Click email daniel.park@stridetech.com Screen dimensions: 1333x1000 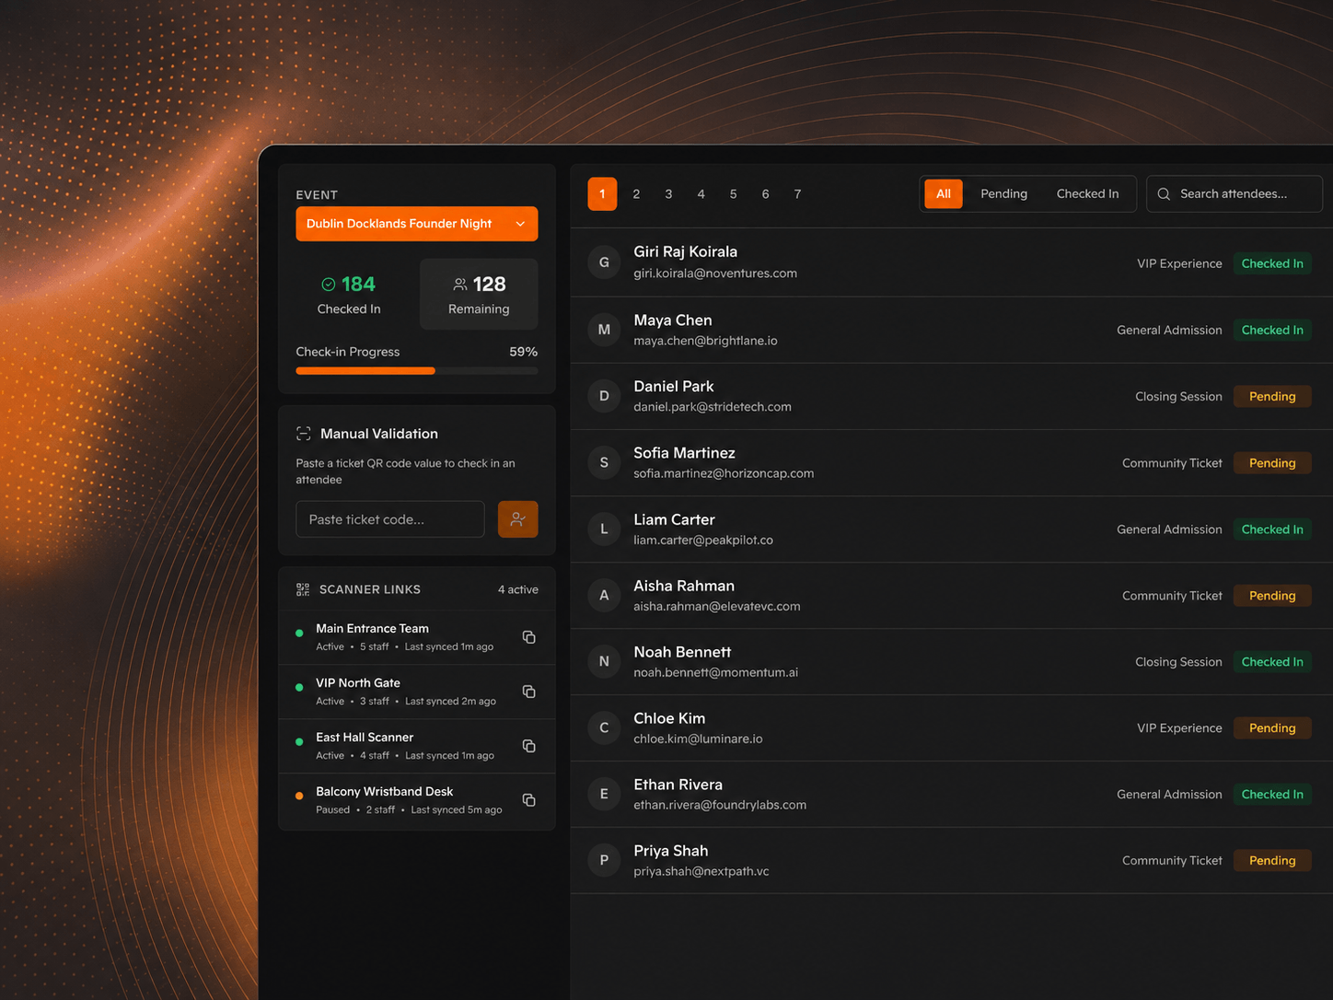(713, 407)
